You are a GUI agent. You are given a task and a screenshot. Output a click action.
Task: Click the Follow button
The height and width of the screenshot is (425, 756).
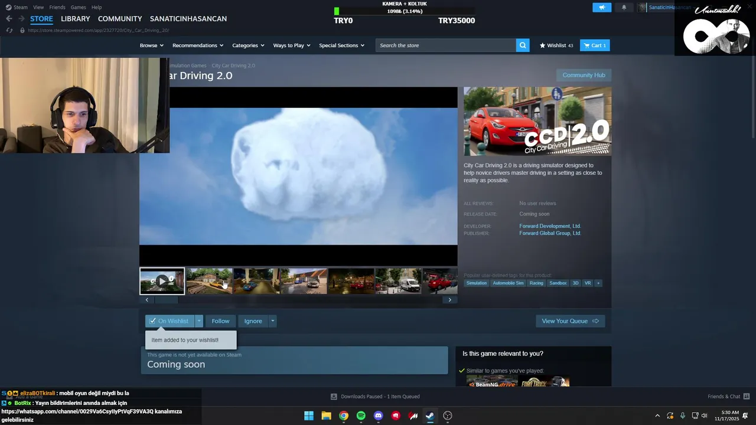(220, 321)
